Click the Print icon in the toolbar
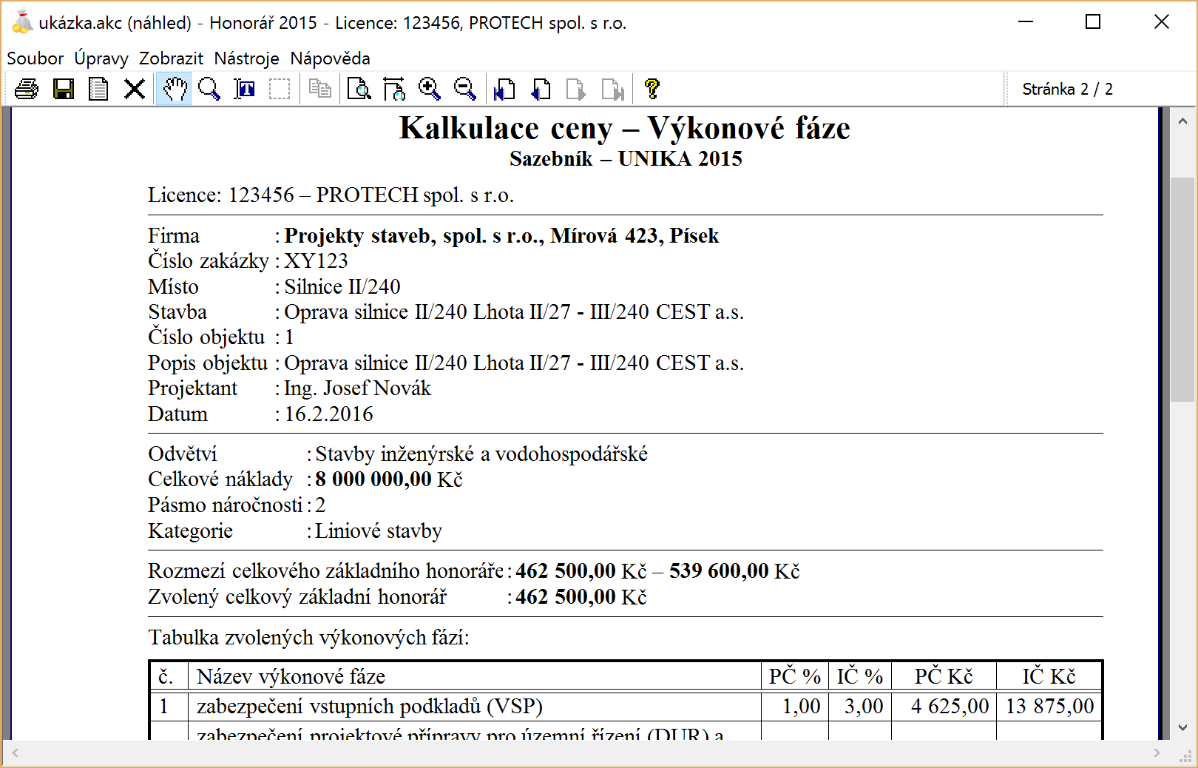 (x=27, y=90)
